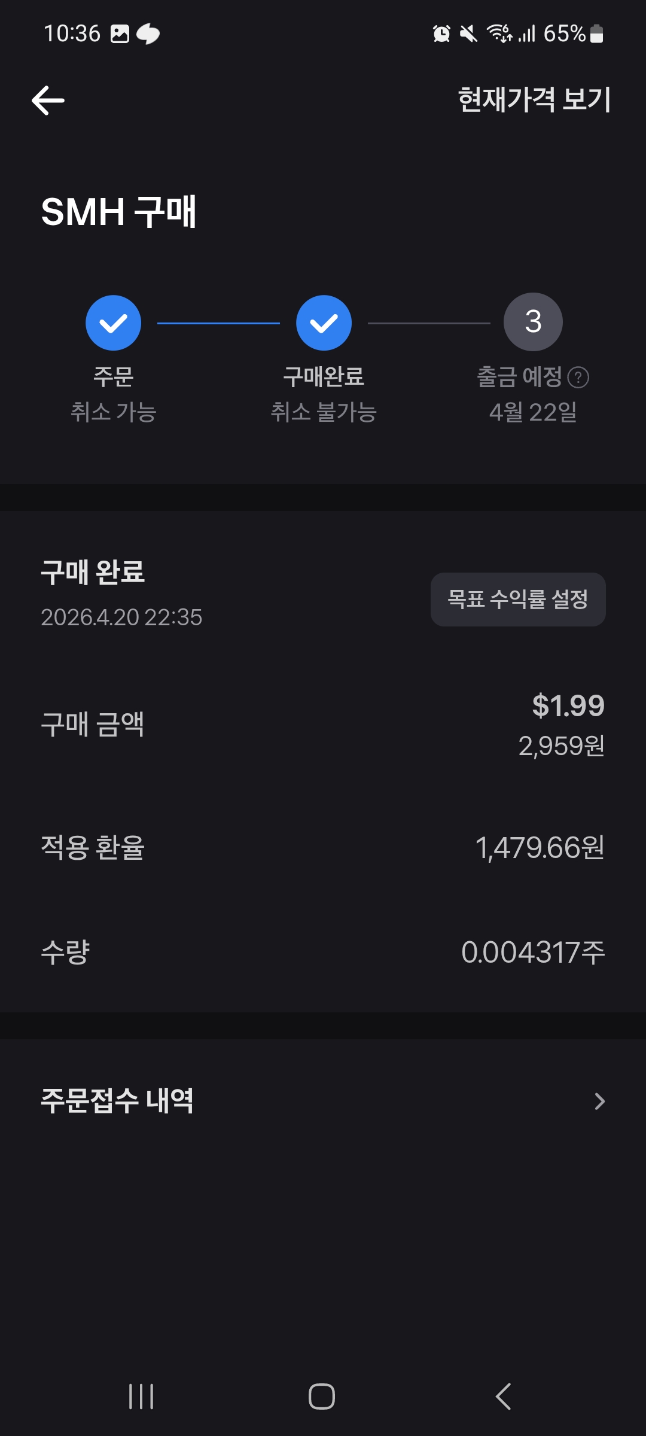The image size is (646, 1436).
Task: Tap the SMH 구매 title
Action: tap(118, 212)
